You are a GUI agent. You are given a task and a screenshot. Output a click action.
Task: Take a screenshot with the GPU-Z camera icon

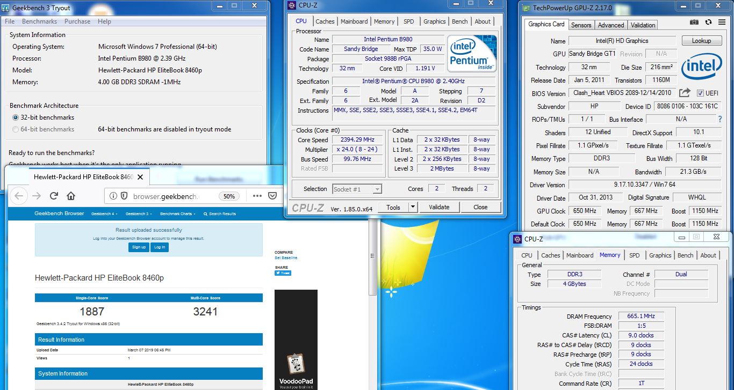click(694, 22)
